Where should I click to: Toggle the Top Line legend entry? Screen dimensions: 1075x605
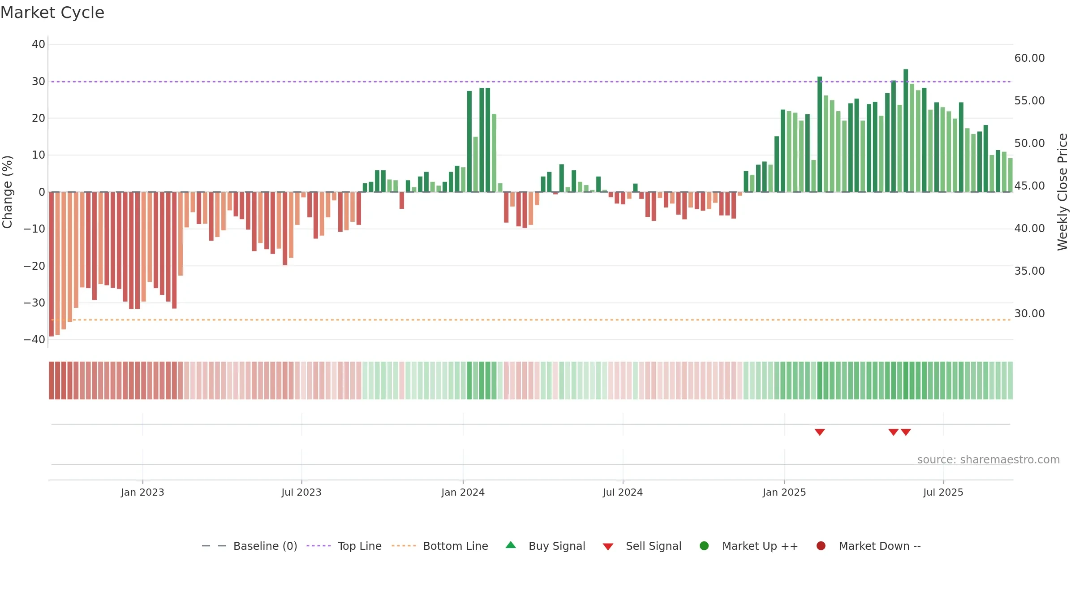[x=344, y=546]
